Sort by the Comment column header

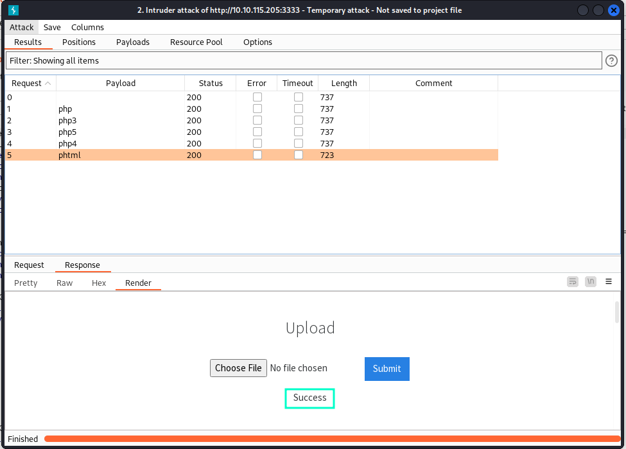433,83
